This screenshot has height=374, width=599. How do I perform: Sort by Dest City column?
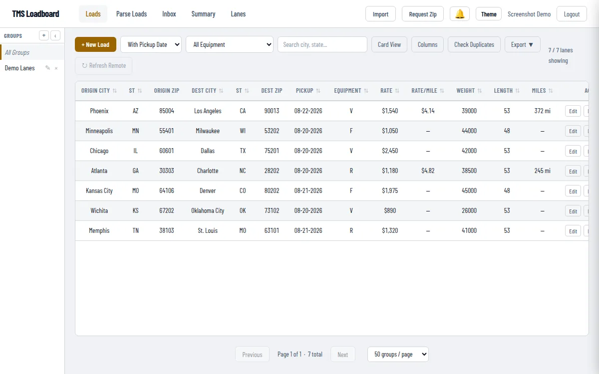208,91
